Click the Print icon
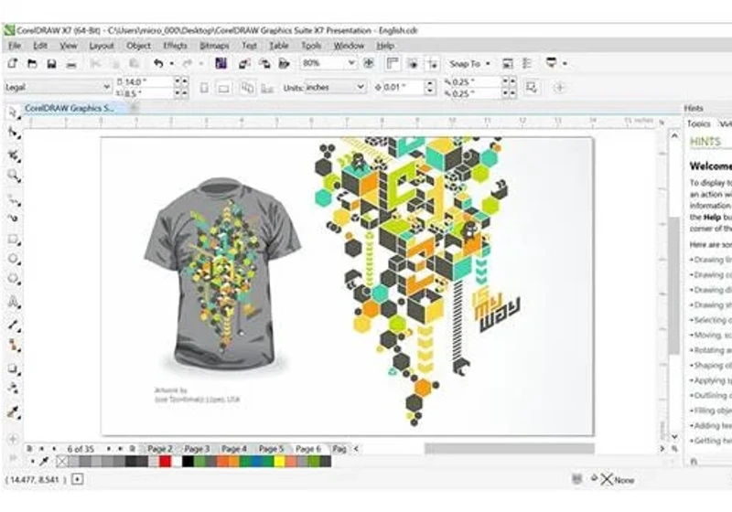Screen dimensions: 732x512 coord(71,64)
